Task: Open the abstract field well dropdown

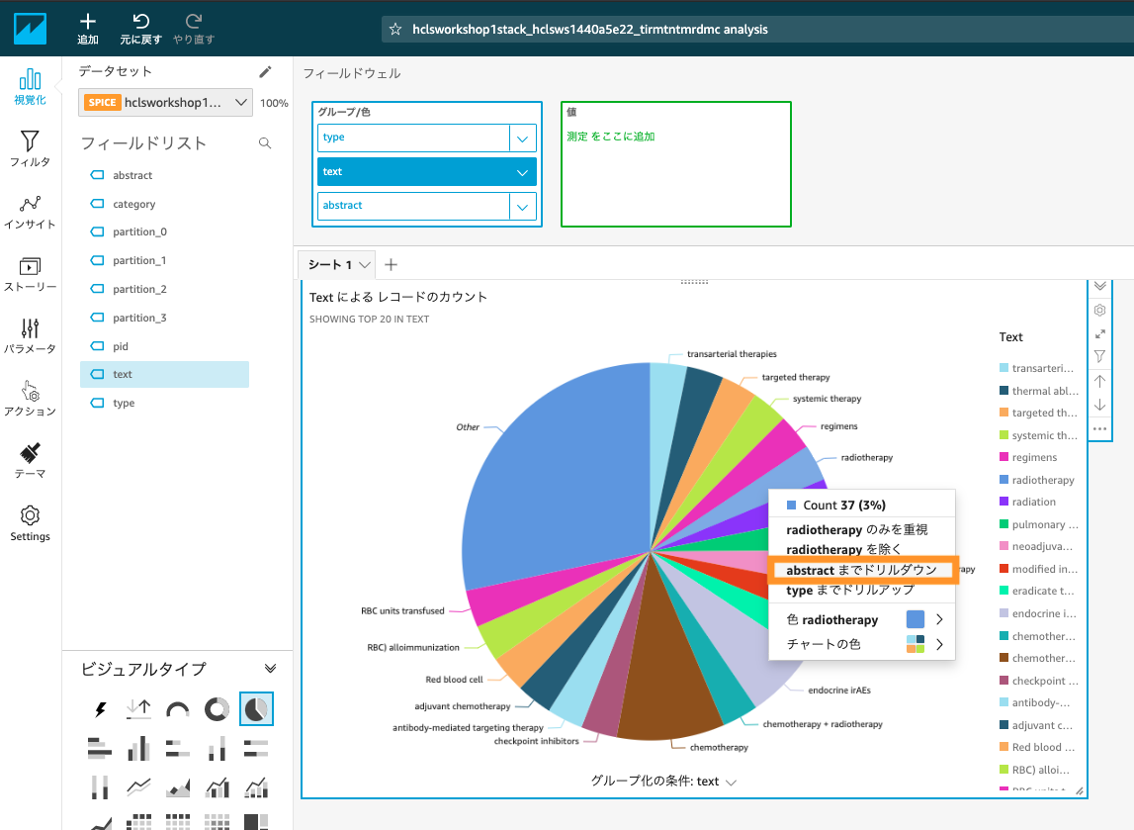Action: tap(522, 206)
